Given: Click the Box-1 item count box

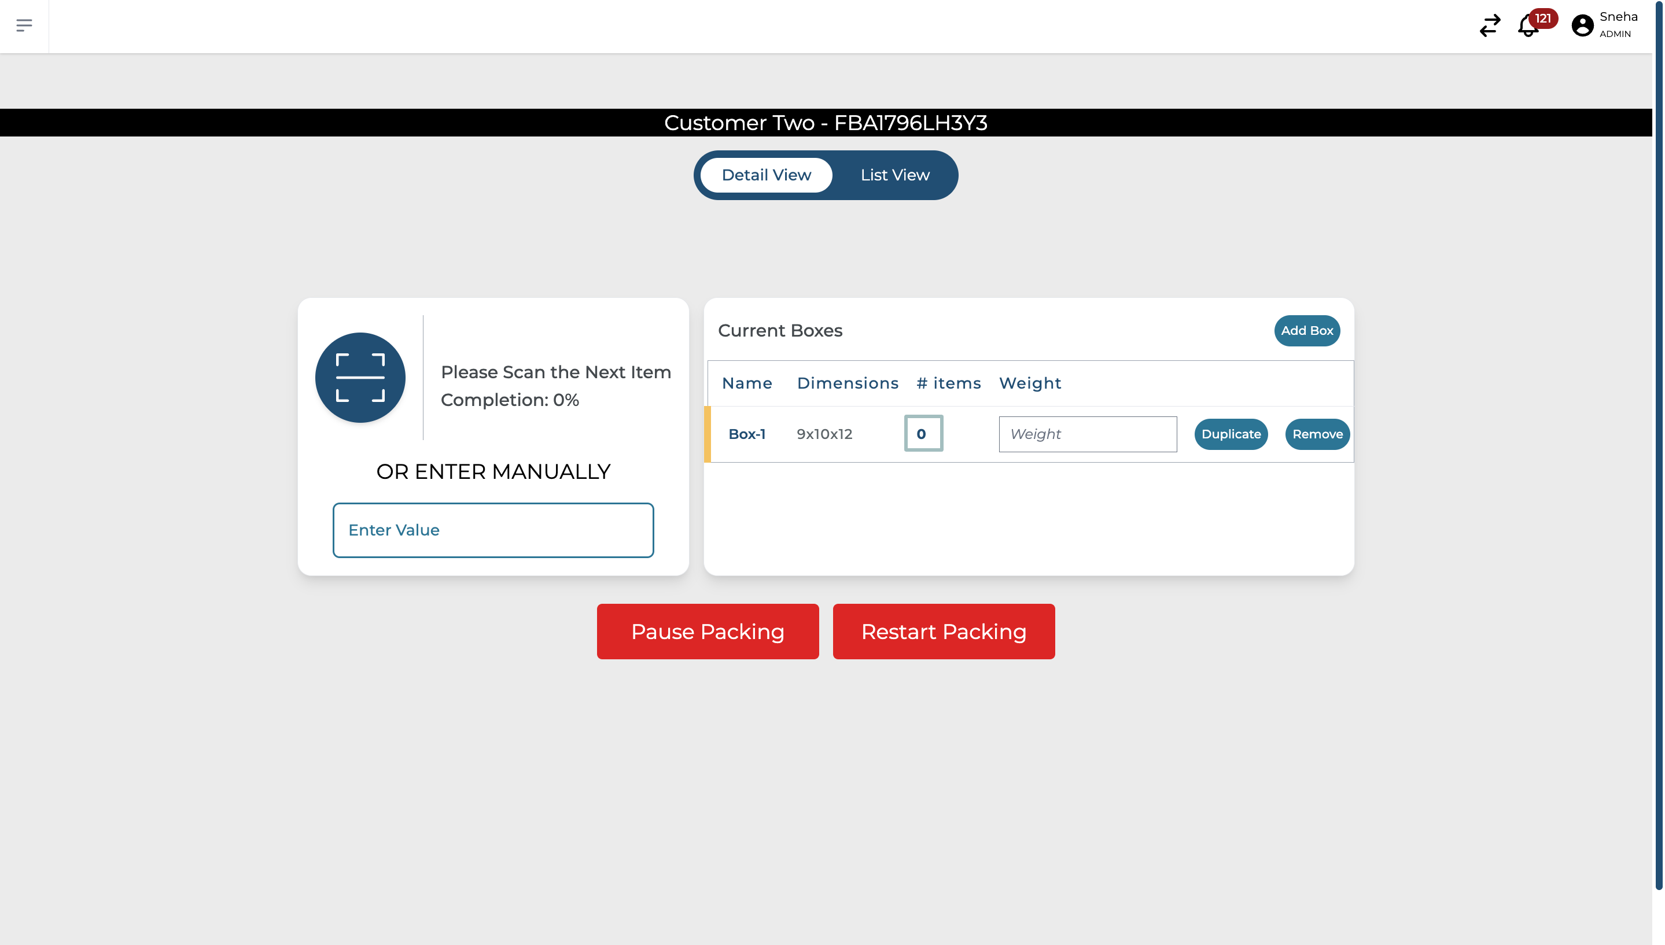Looking at the screenshot, I should click(922, 434).
